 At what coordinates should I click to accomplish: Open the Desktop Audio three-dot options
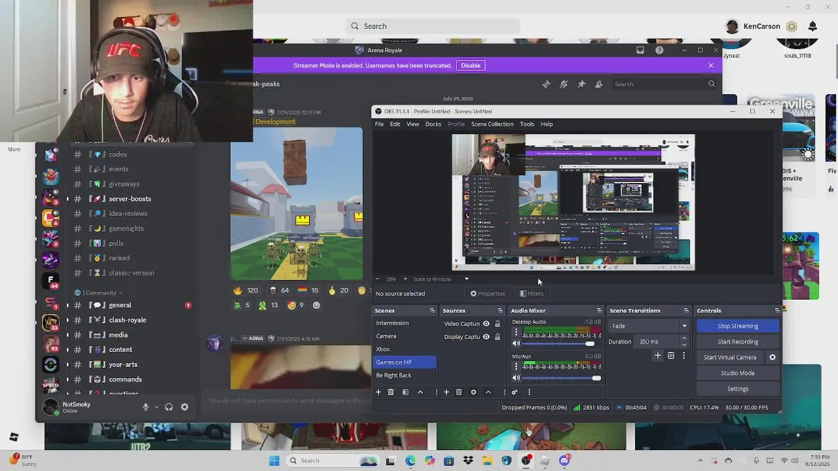pos(516,333)
